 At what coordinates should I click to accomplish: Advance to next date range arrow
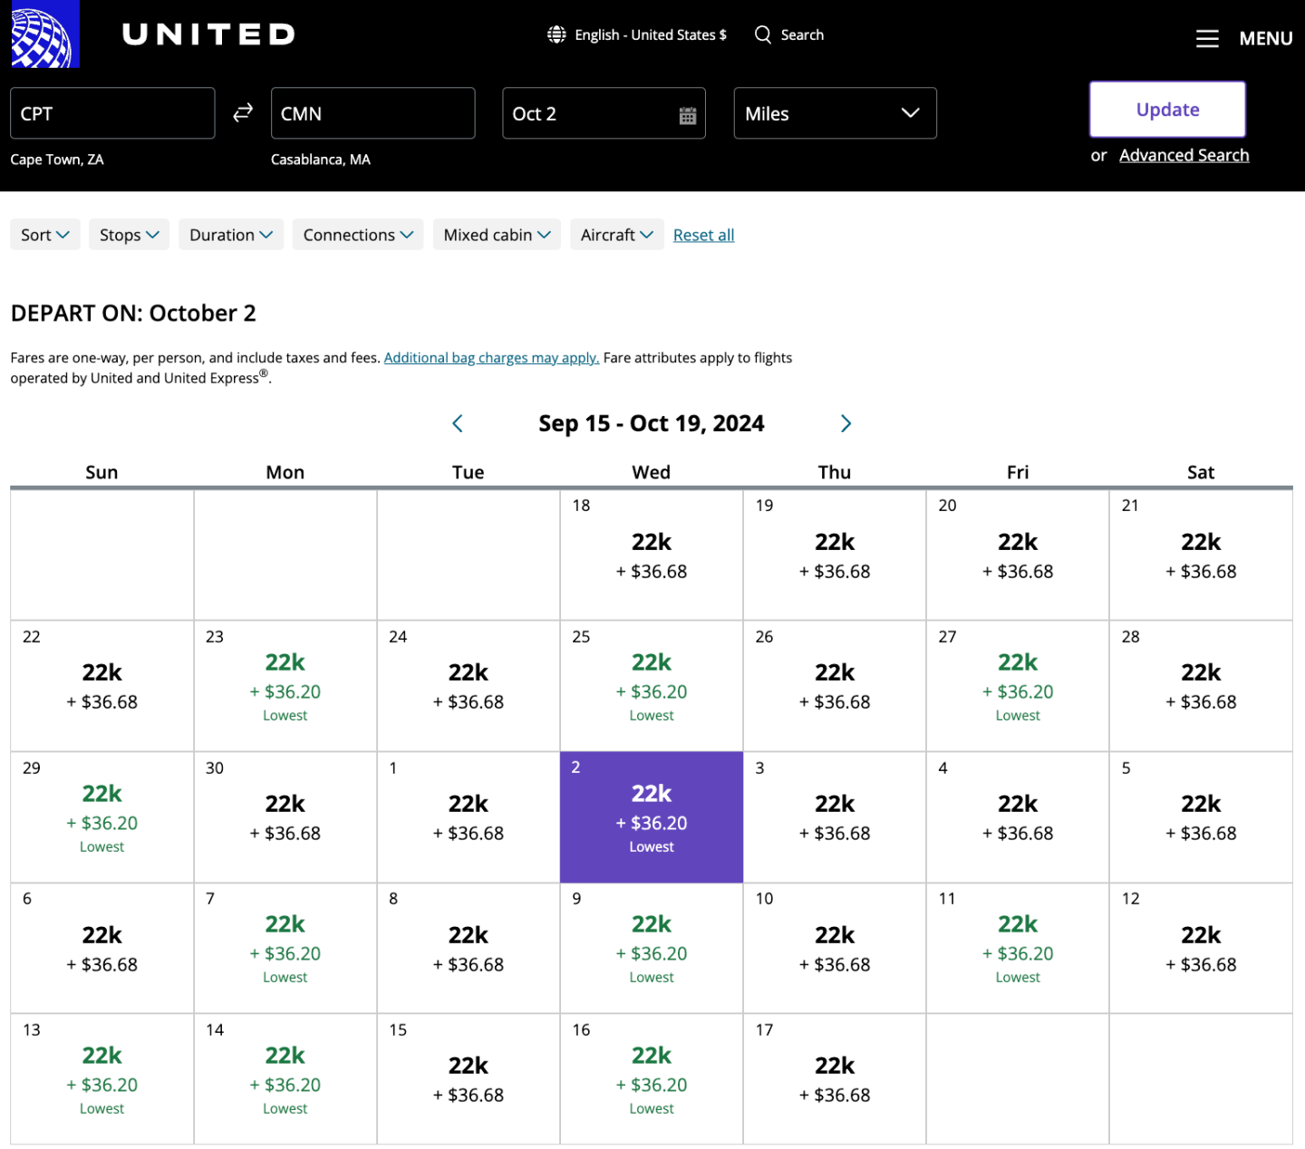(x=846, y=423)
